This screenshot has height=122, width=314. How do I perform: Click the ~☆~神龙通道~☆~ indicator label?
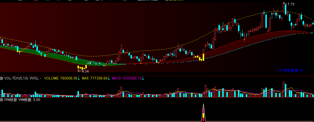click(x=291, y=70)
